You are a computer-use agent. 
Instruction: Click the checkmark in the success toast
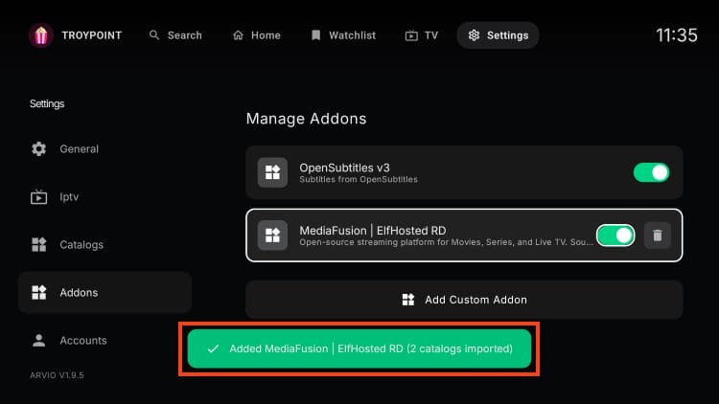[213, 348]
